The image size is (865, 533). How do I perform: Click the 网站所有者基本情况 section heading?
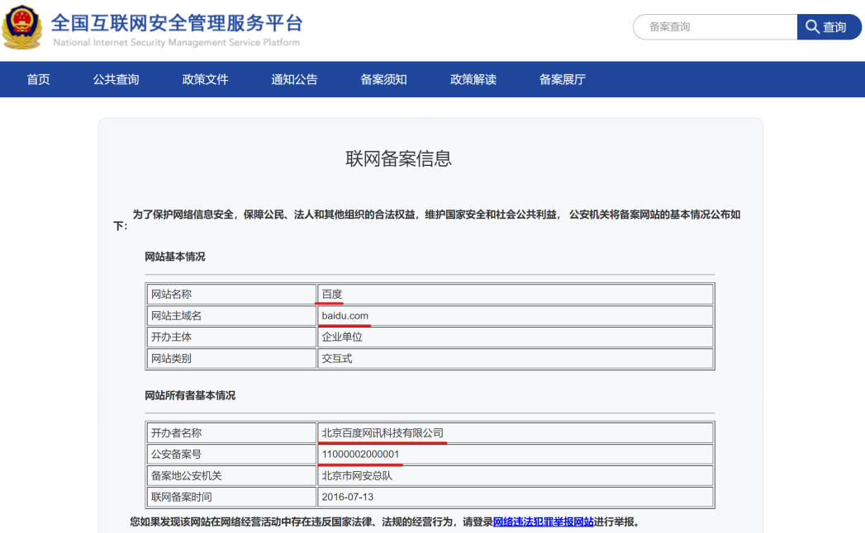(190, 396)
